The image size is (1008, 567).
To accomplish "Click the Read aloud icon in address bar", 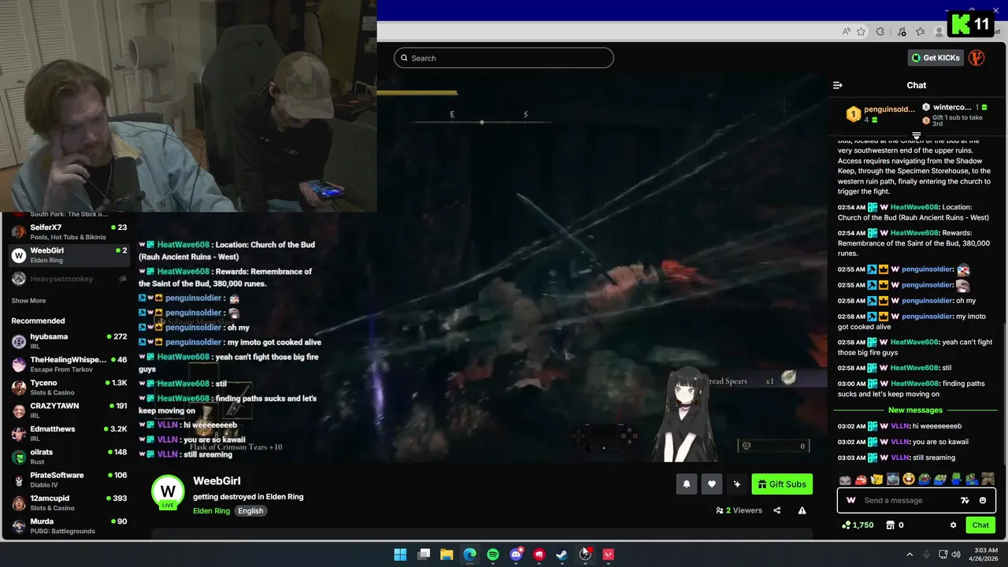I will point(846,31).
